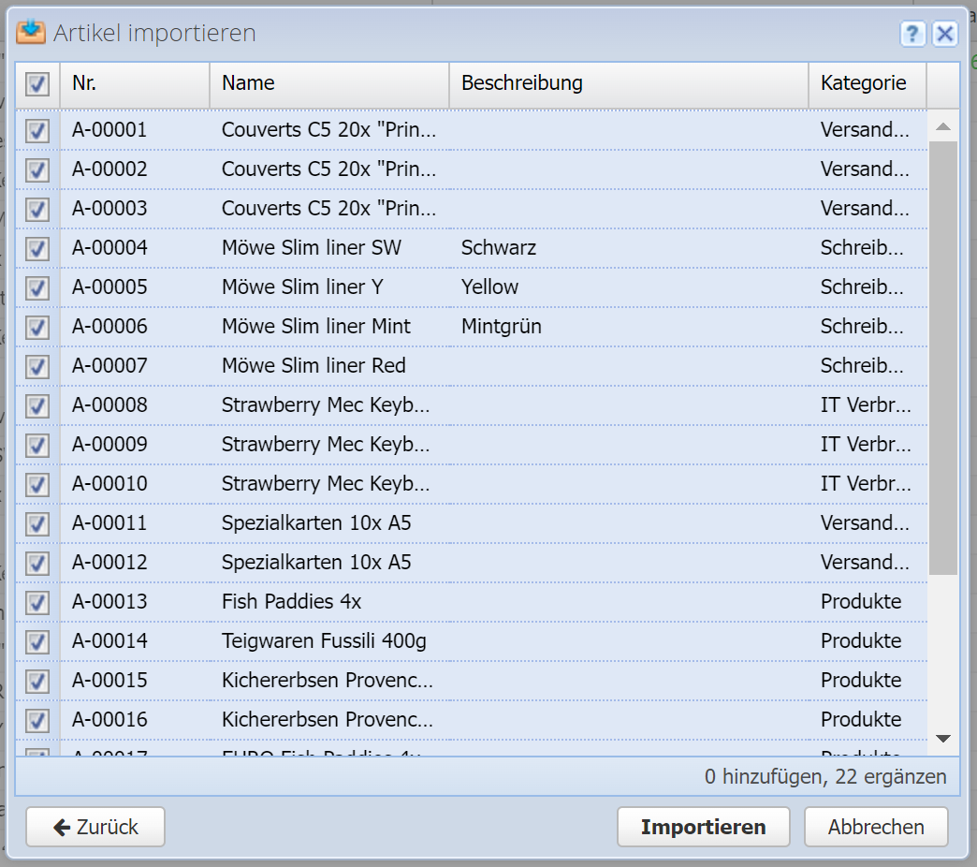Sort by the Name column header
977x867 pixels.
pyautogui.click(x=328, y=83)
